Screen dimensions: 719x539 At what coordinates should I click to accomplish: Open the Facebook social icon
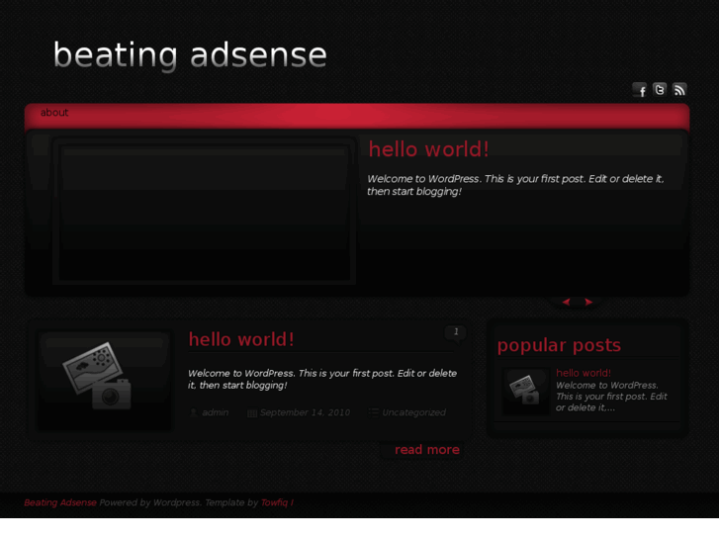point(639,90)
